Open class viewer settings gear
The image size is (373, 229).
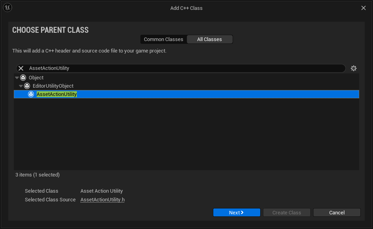tap(354, 68)
